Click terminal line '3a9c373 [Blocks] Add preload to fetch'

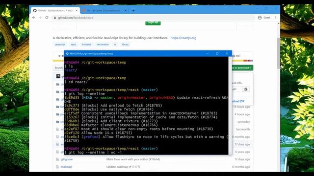(113, 106)
